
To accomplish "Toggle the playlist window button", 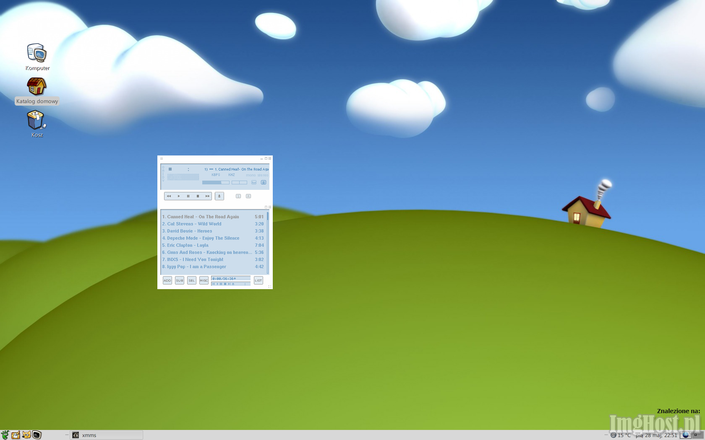I will [x=264, y=182].
